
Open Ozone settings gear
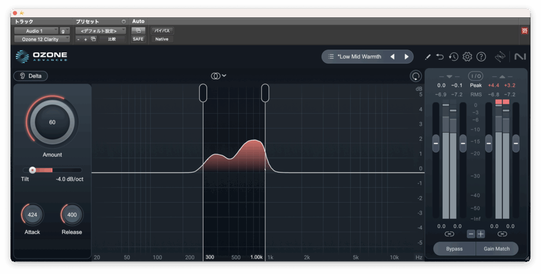(467, 57)
